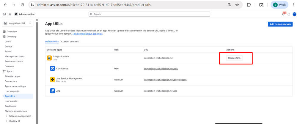Open the YY account avatar
This screenshot has width=297, height=124.
coord(294,14)
